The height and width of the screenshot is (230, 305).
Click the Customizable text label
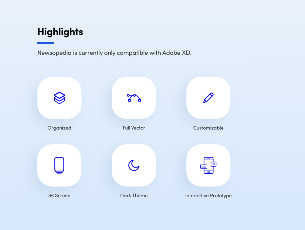(208, 128)
